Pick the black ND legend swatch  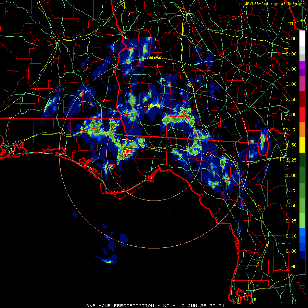tap(302, 266)
